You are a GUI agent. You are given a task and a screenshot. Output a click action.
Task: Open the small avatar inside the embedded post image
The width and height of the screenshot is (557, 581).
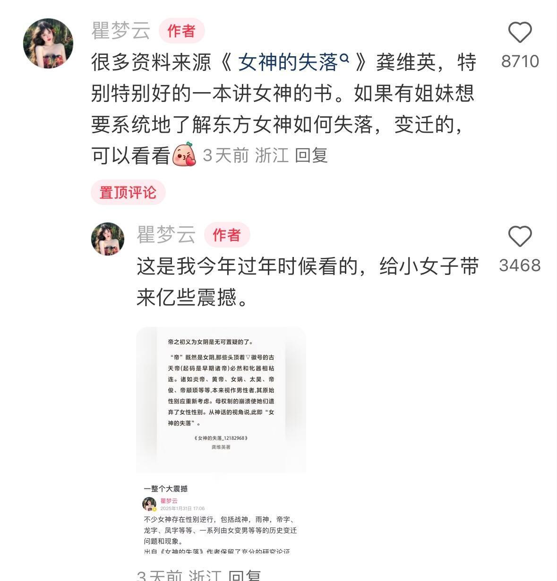coord(150,504)
